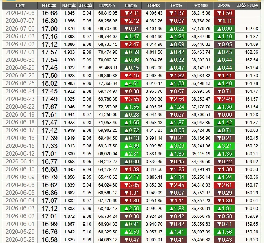
Task: Click NT ratio value 16.62
Action: click(49, 185)
